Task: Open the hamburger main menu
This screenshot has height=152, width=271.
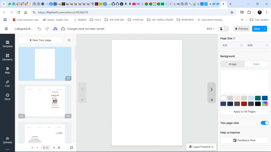Action: [6, 29]
